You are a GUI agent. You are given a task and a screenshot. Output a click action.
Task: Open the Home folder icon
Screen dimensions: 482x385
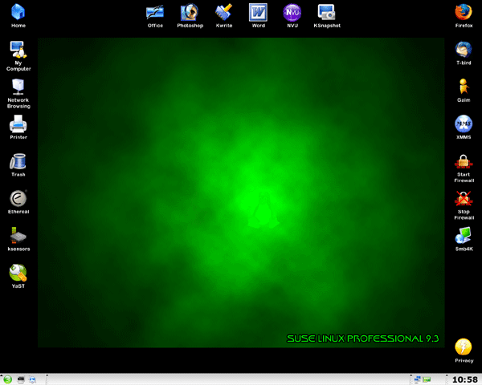tap(18, 12)
